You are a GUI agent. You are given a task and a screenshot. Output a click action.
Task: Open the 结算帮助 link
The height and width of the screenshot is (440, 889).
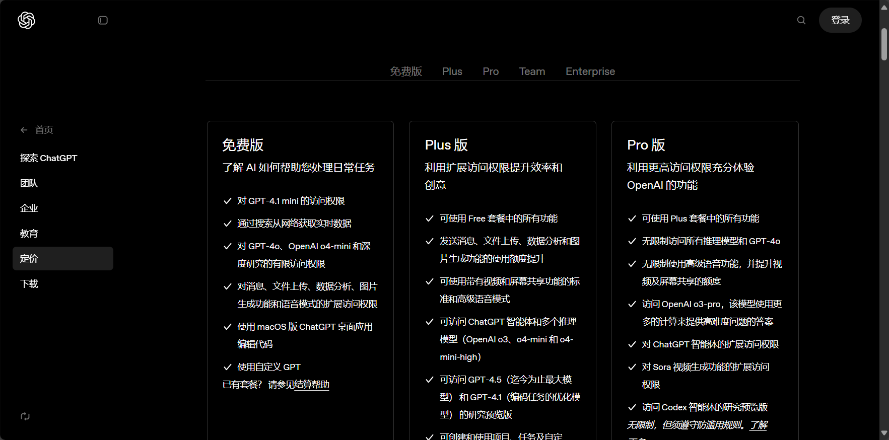click(x=312, y=385)
